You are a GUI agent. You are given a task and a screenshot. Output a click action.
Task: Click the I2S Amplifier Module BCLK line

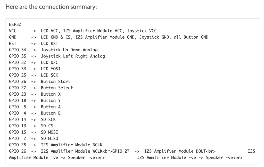(x=56, y=145)
